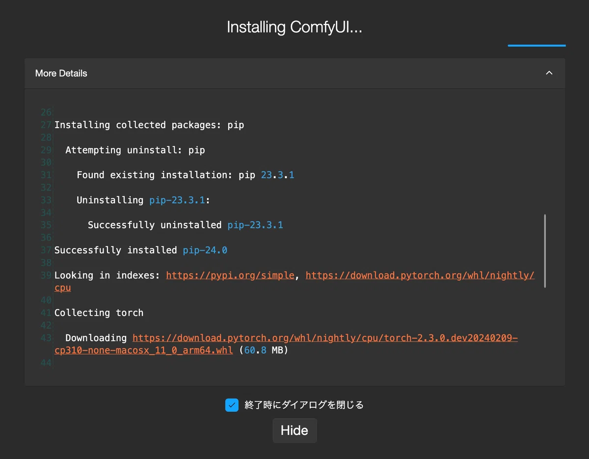Click the blue installation progress bar

(x=536, y=46)
